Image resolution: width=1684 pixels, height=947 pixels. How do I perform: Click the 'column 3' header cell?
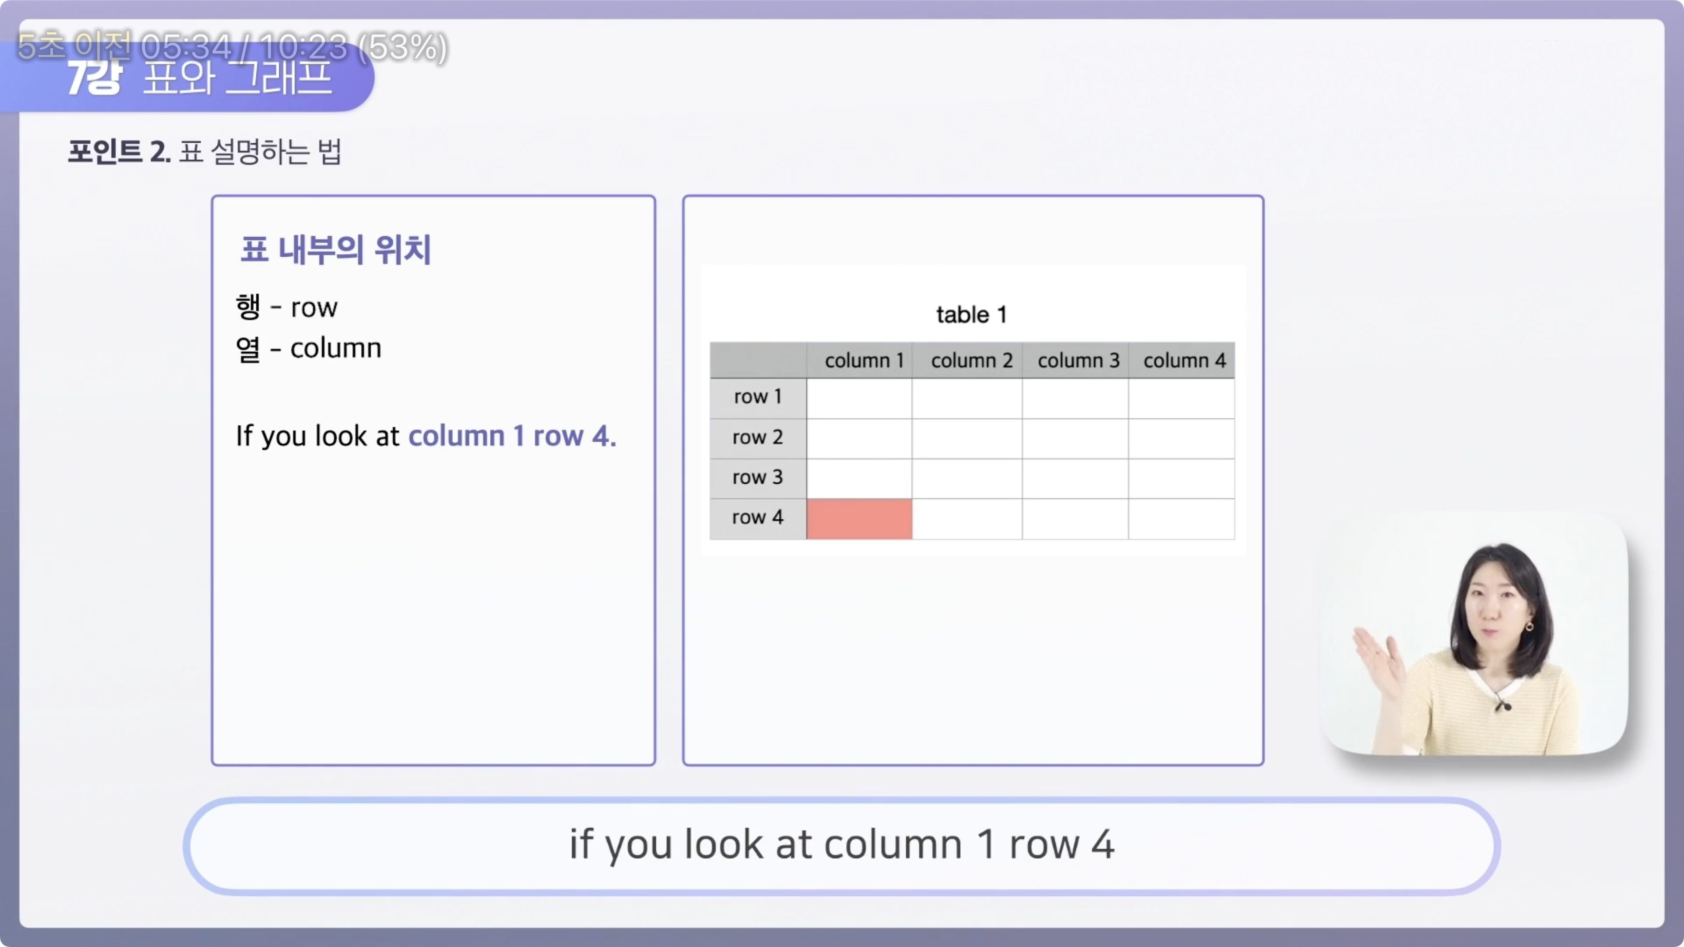(1078, 360)
